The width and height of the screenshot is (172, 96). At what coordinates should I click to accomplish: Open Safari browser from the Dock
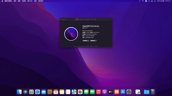[38, 92]
